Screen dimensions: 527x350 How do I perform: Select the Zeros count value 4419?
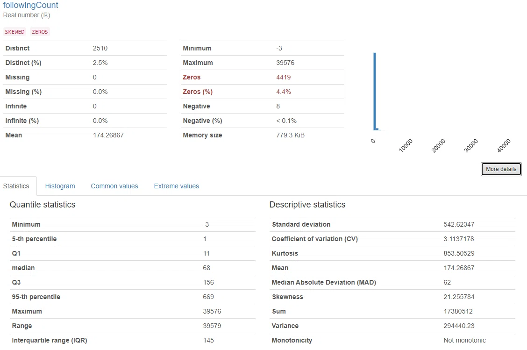point(283,77)
